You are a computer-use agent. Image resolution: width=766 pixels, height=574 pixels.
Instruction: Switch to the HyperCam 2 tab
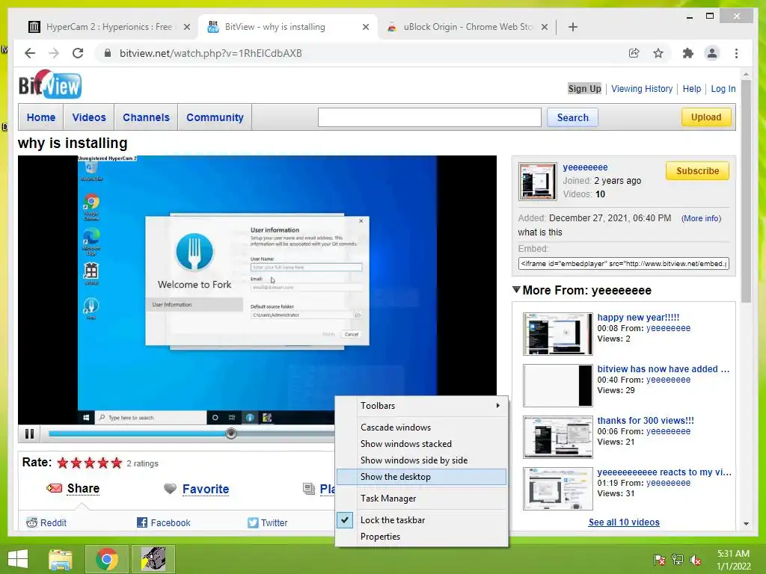coord(108,27)
